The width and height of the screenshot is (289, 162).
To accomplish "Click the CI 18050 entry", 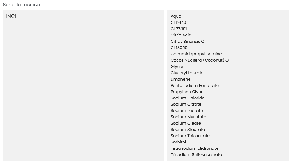I will click(179, 48).
